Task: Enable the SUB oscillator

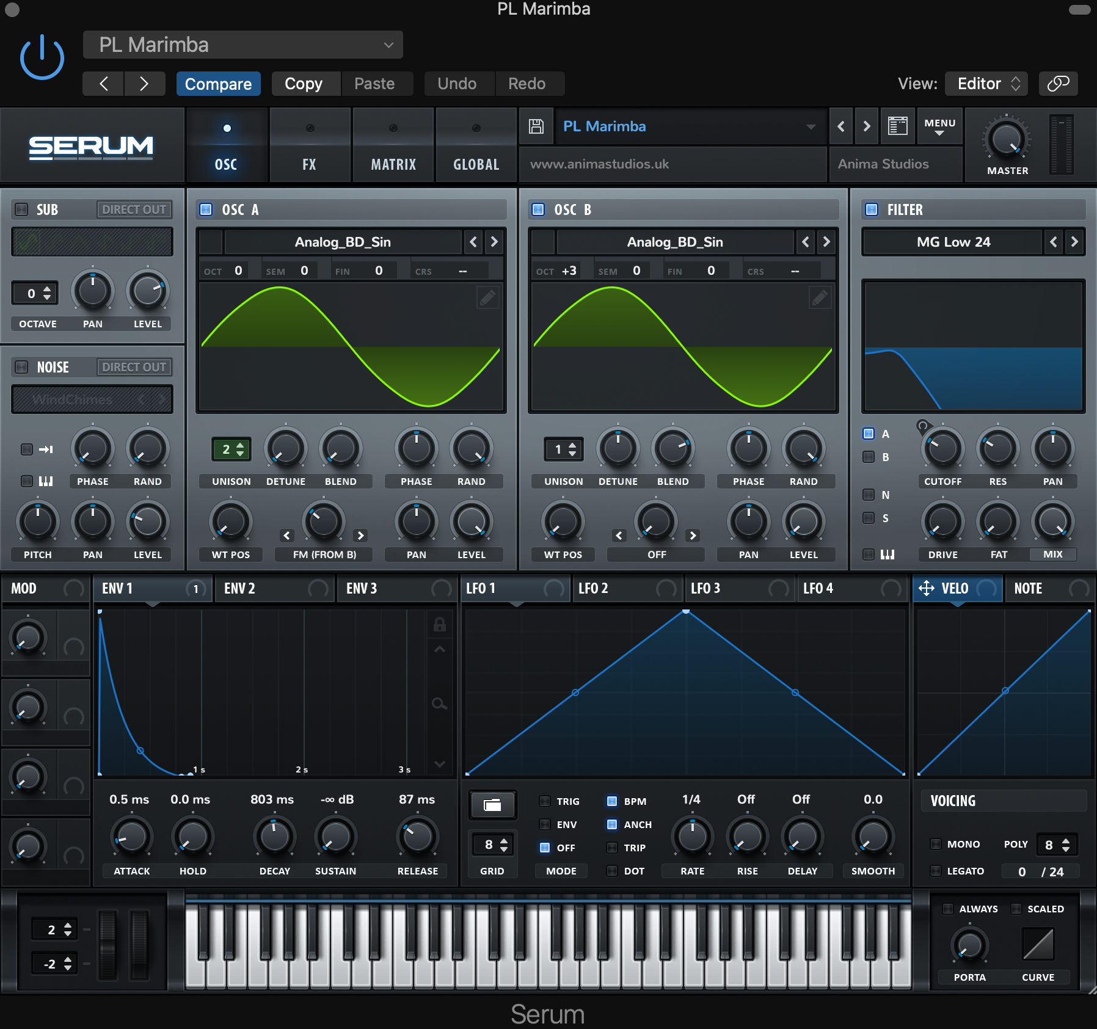Action: tap(21, 209)
